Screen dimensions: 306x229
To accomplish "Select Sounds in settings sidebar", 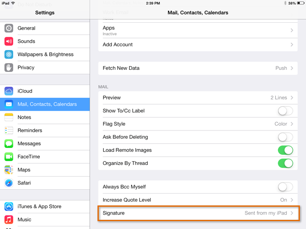I will click(45, 41).
